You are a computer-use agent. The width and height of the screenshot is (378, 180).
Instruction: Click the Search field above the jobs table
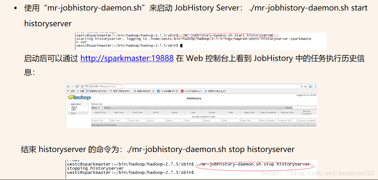point(304,108)
